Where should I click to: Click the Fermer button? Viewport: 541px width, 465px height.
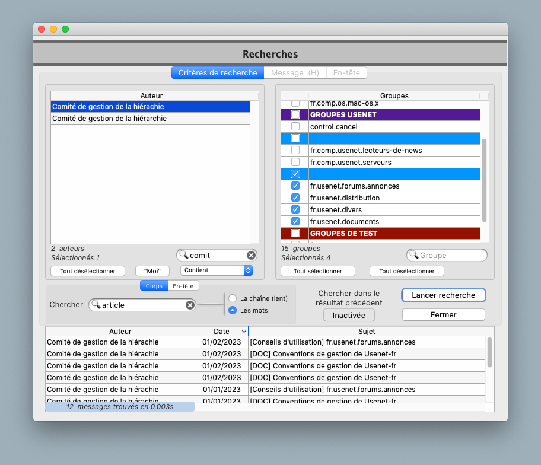pos(443,315)
